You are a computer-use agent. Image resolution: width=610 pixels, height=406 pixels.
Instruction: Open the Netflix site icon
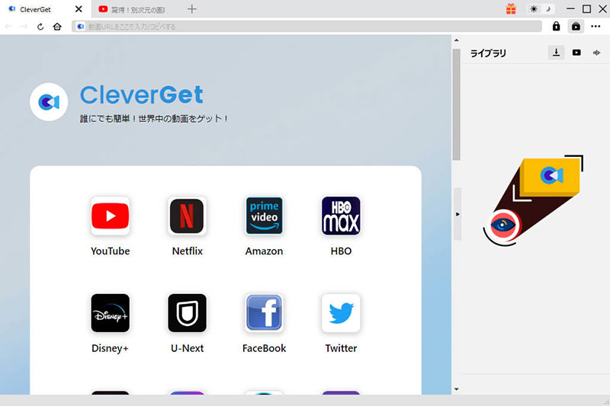click(187, 216)
